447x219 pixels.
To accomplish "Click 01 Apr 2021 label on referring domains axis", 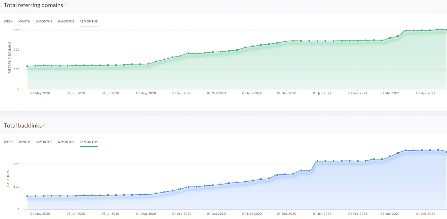I will coord(425,94).
